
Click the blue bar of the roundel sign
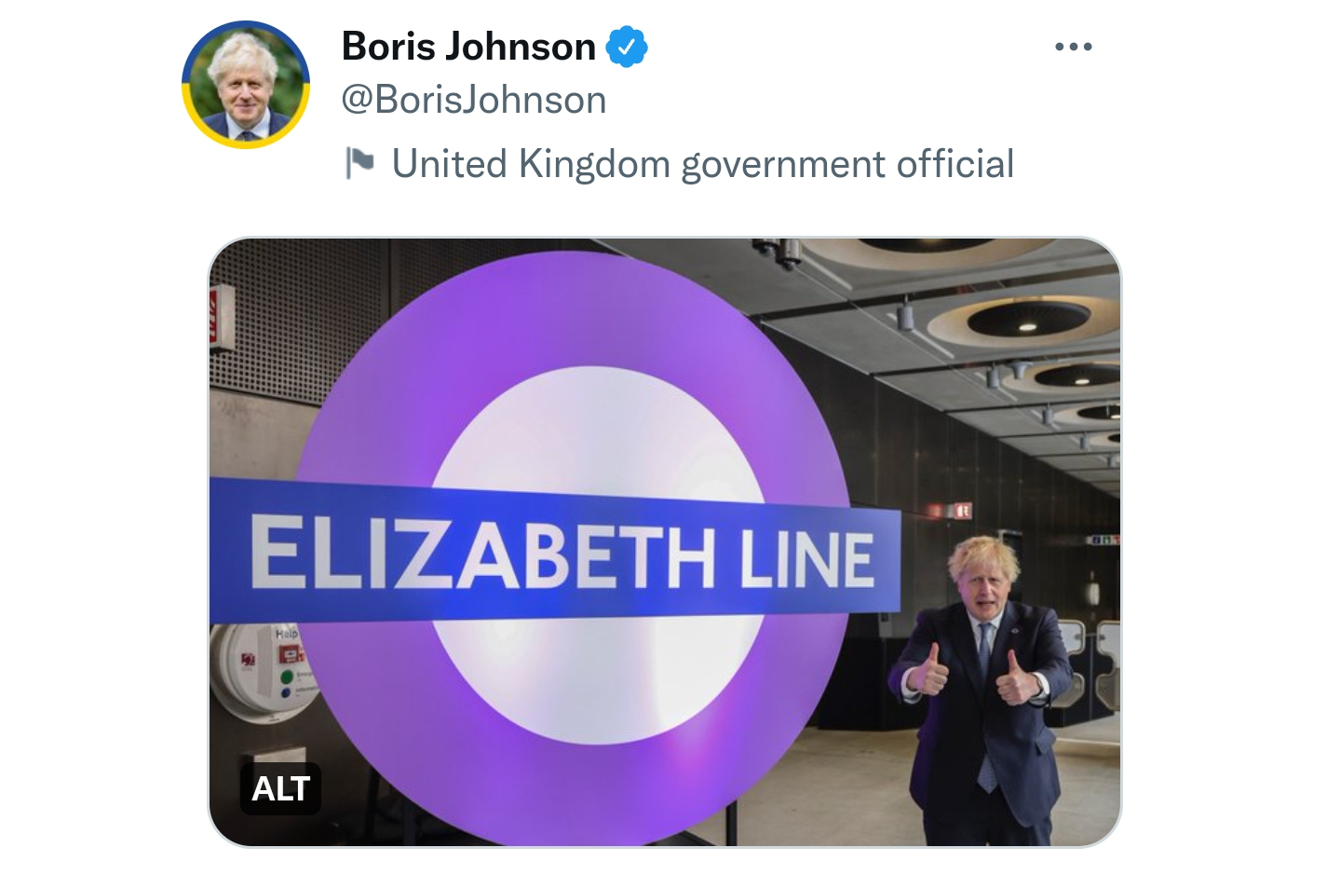(554, 552)
